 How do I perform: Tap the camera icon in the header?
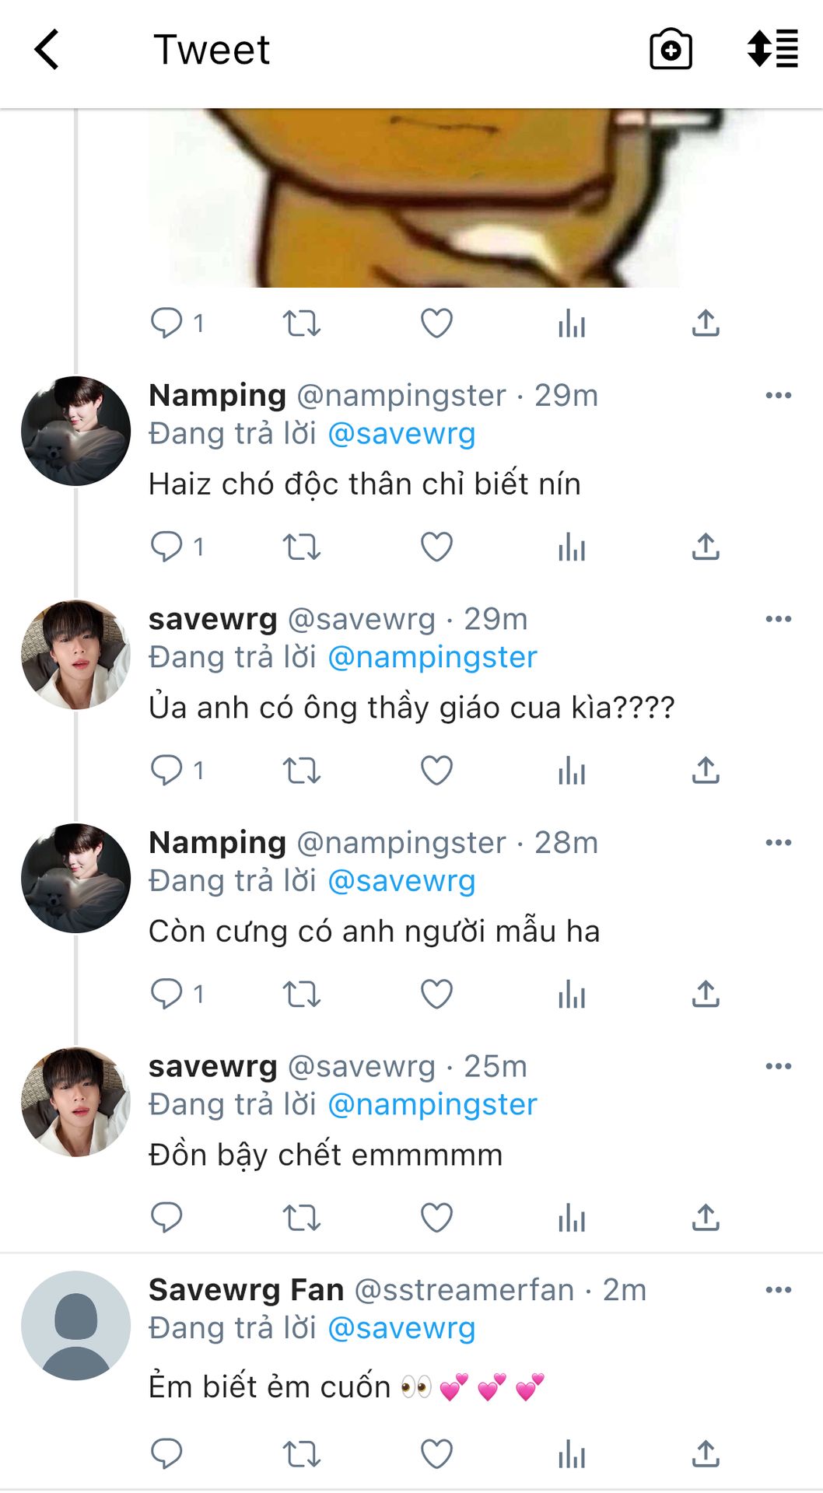coord(671,50)
